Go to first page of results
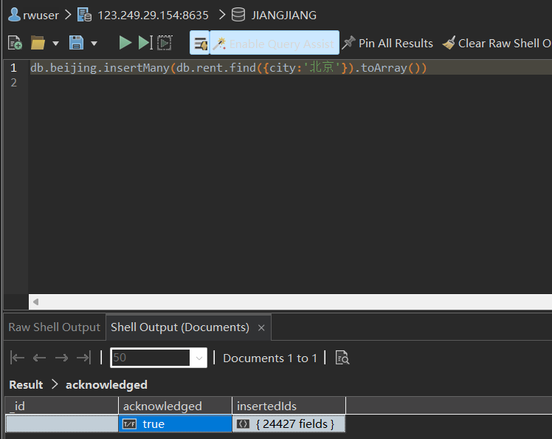Image resolution: width=552 pixels, height=439 pixels. click(x=17, y=358)
